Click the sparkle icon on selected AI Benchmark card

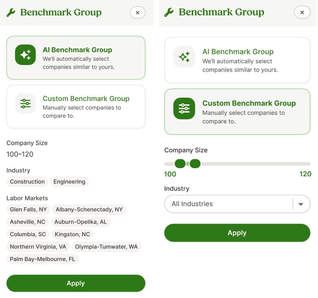[25, 55]
